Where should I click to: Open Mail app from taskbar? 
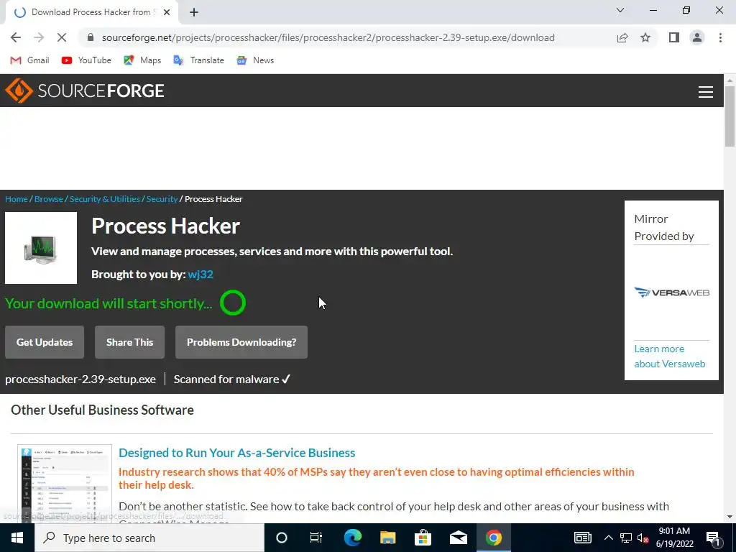(458, 538)
